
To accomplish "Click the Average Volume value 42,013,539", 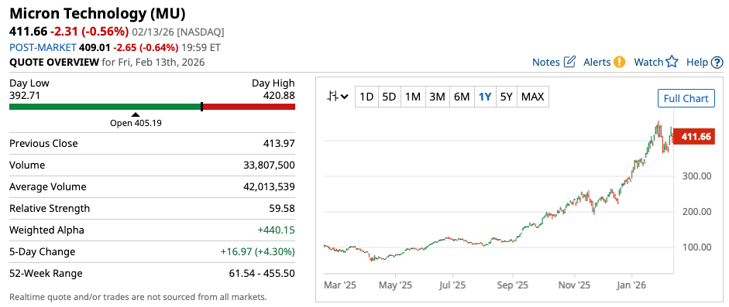I will click(x=269, y=187).
